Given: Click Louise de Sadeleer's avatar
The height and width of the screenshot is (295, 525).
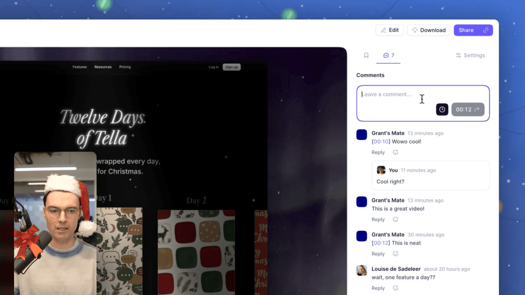Looking at the screenshot, I should click(x=362, y=271).
